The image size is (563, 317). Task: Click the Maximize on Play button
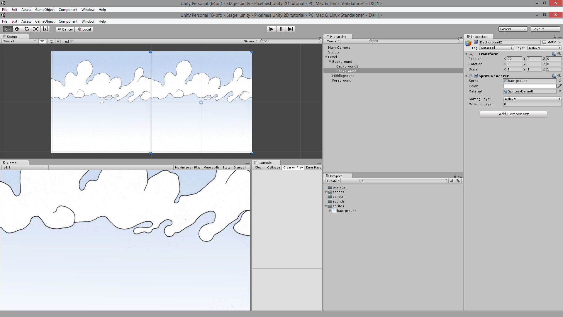coord(188,167)
